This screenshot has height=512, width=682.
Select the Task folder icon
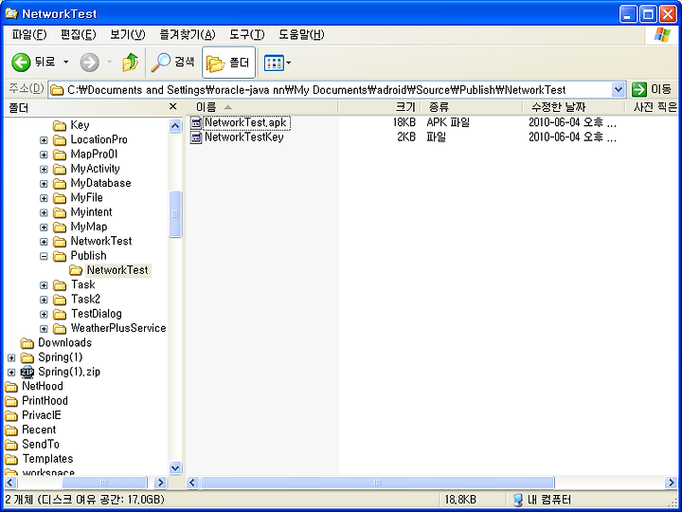(x=59, y=285)
